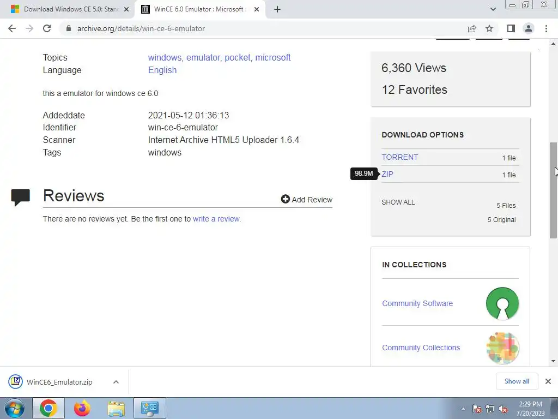Download the TORRENT option
The height and width of the screenshot is (419, 558).
(x=400, y=157)
